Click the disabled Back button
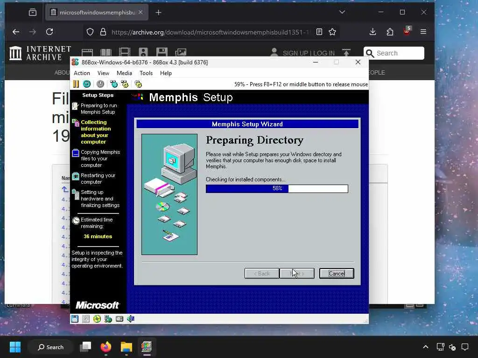478x358 pixels. click(x=262, y=273)
